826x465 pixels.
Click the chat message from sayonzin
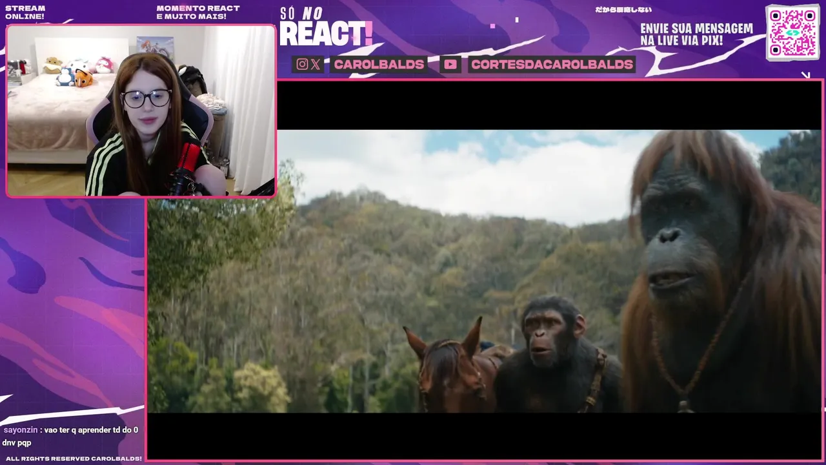click(70, 436)
